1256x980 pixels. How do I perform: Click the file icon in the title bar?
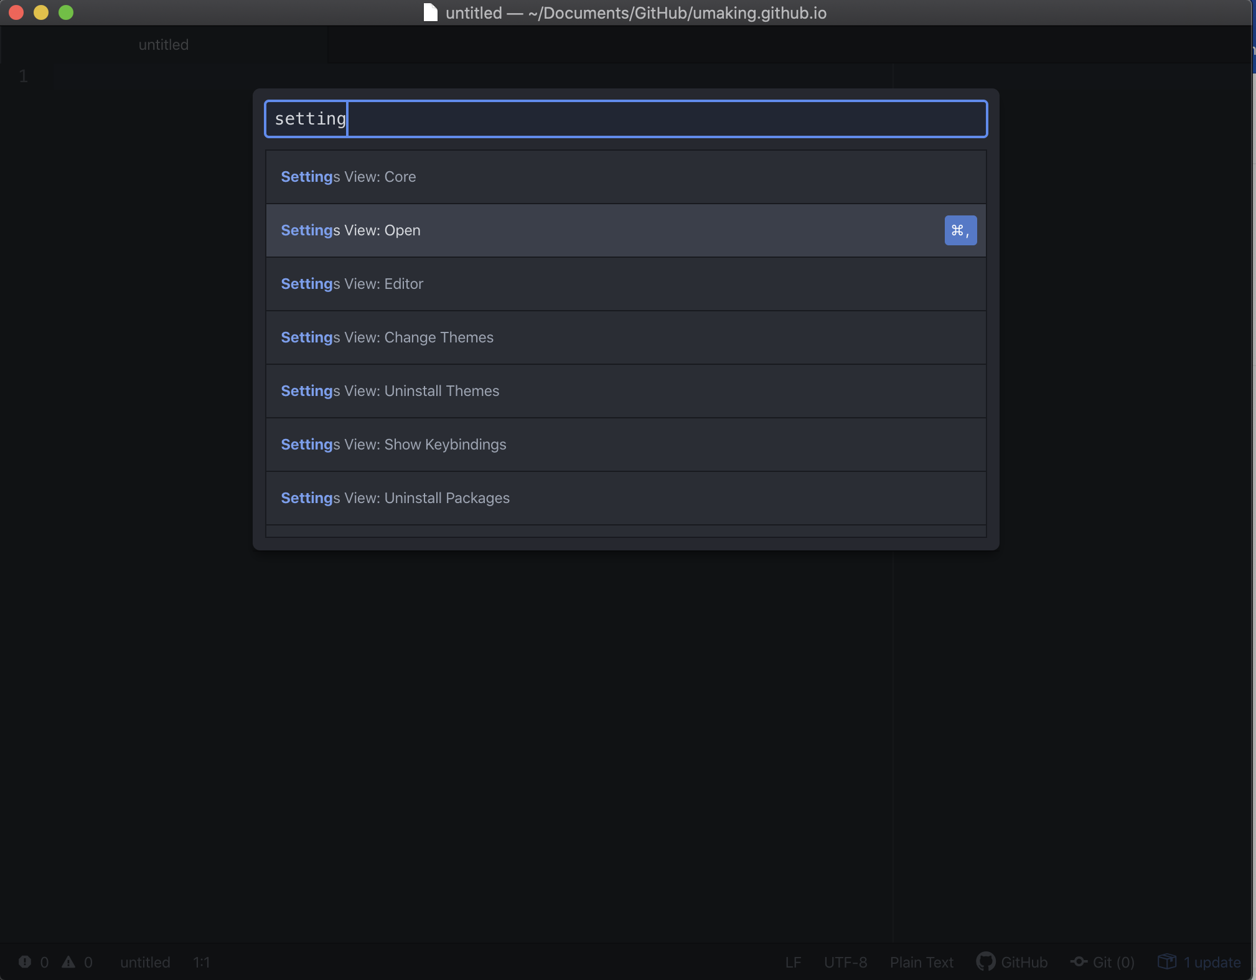point(430,12)
